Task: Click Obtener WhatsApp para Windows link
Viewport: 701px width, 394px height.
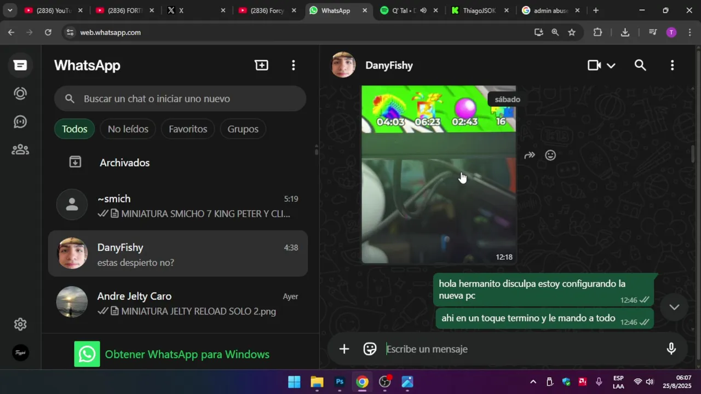Action: (x=187, y=354)
